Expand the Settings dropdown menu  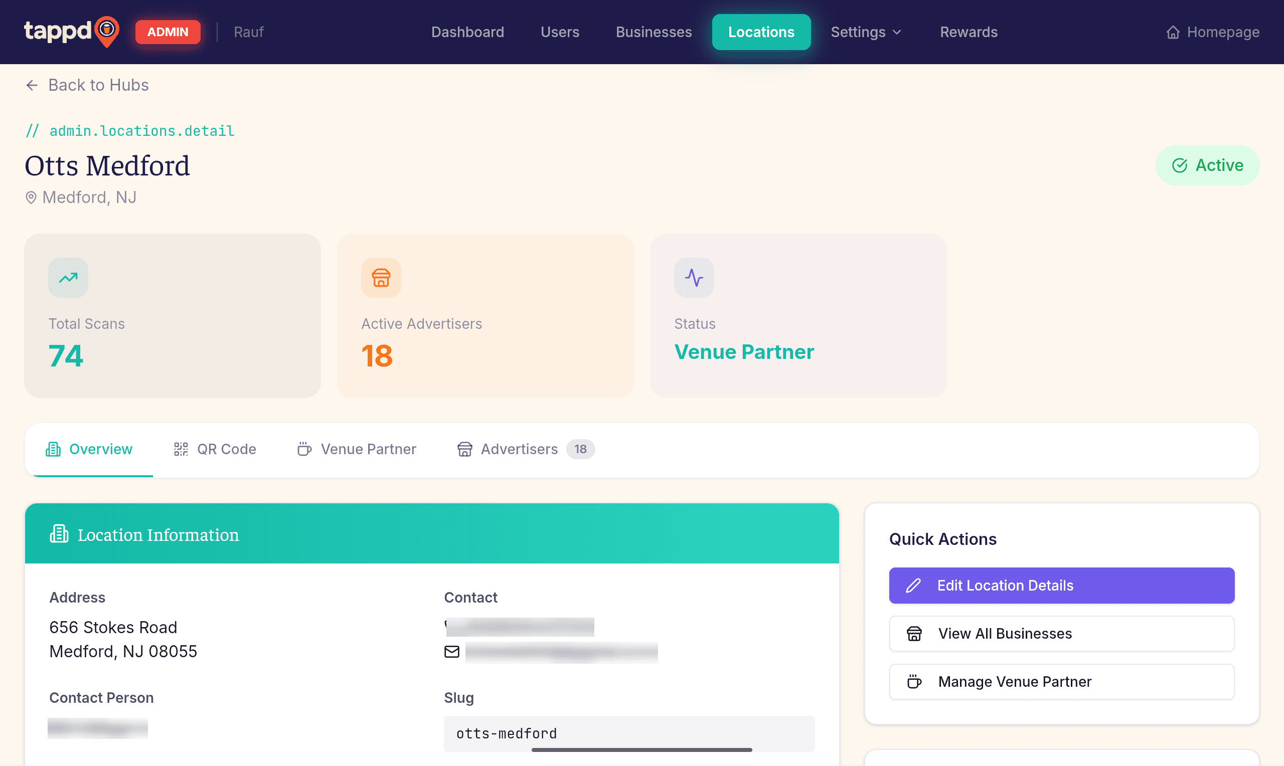coord(866,32)
